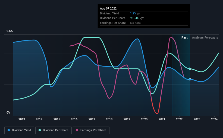Select the 2020 x-axis label

click(x=144, y=119)
